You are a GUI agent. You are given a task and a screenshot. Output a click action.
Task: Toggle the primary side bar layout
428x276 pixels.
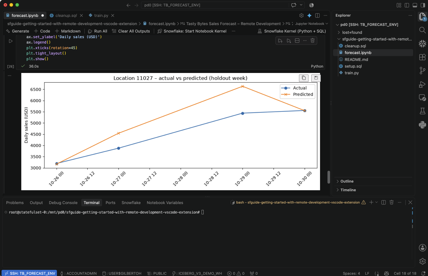coord(407,5)
